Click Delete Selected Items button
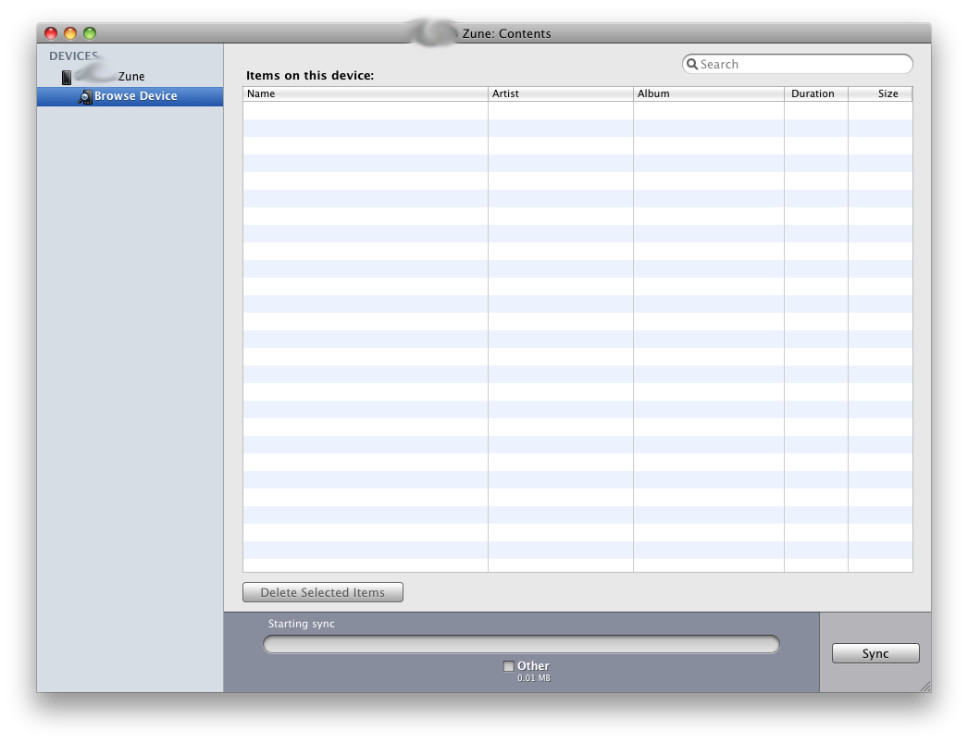 pos(323,592)
